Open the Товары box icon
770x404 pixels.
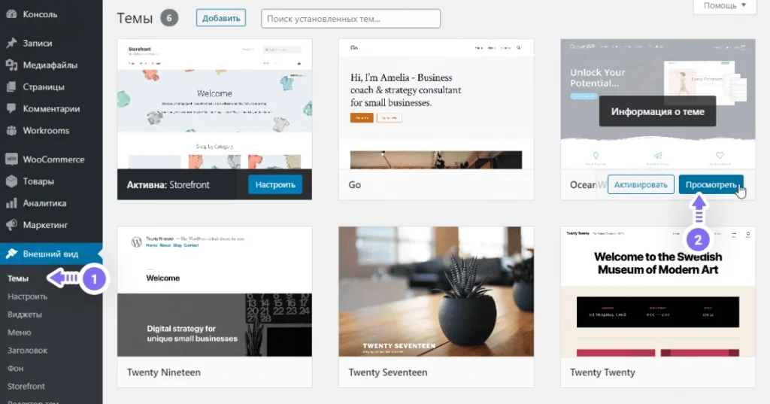pyautogui.click(x=11, y=181)
